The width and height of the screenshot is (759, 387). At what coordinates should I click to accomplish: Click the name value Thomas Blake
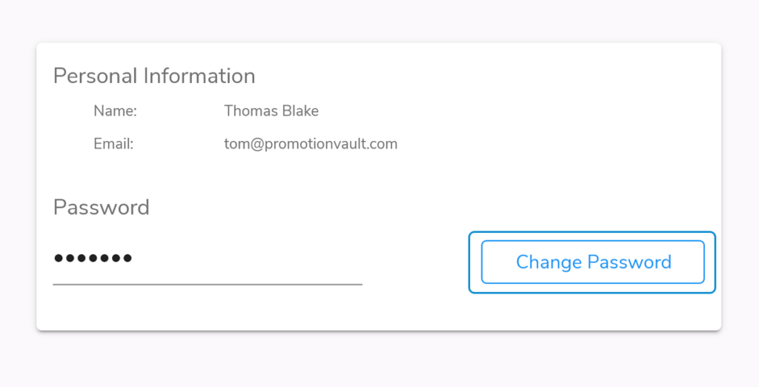coord(271,111)
